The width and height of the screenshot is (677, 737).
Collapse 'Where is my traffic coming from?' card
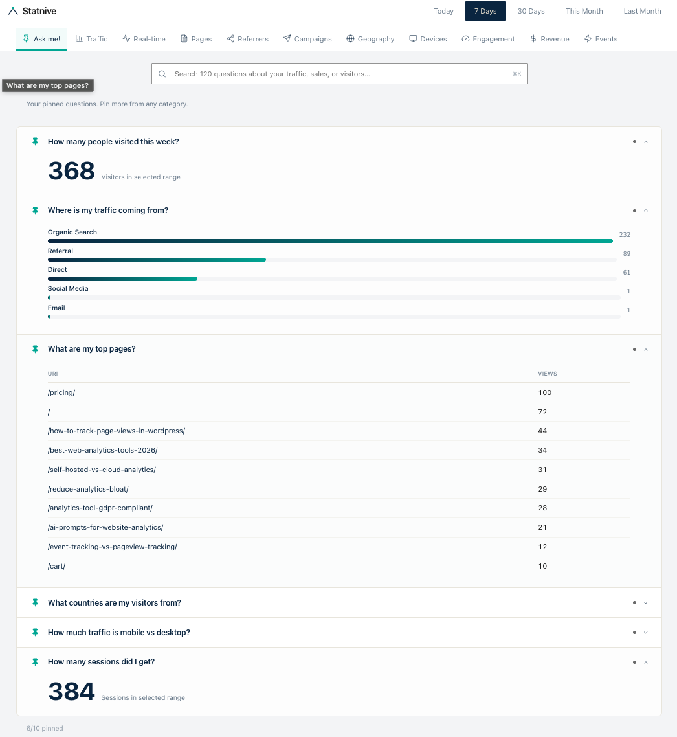tap(646, 210)
